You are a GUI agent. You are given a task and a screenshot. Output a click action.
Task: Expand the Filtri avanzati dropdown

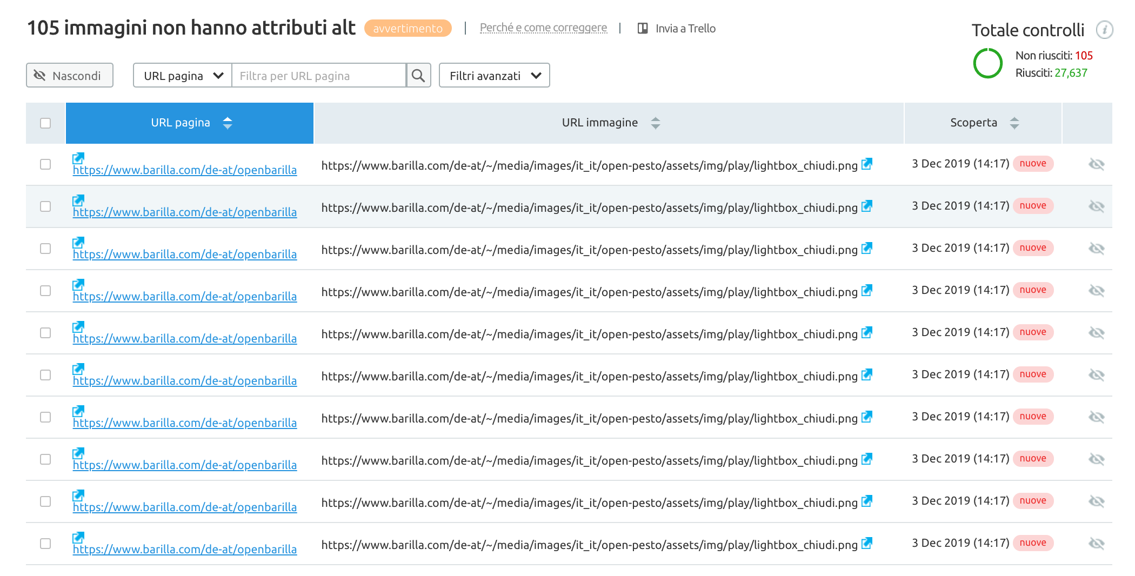click(x=495, y=75)
